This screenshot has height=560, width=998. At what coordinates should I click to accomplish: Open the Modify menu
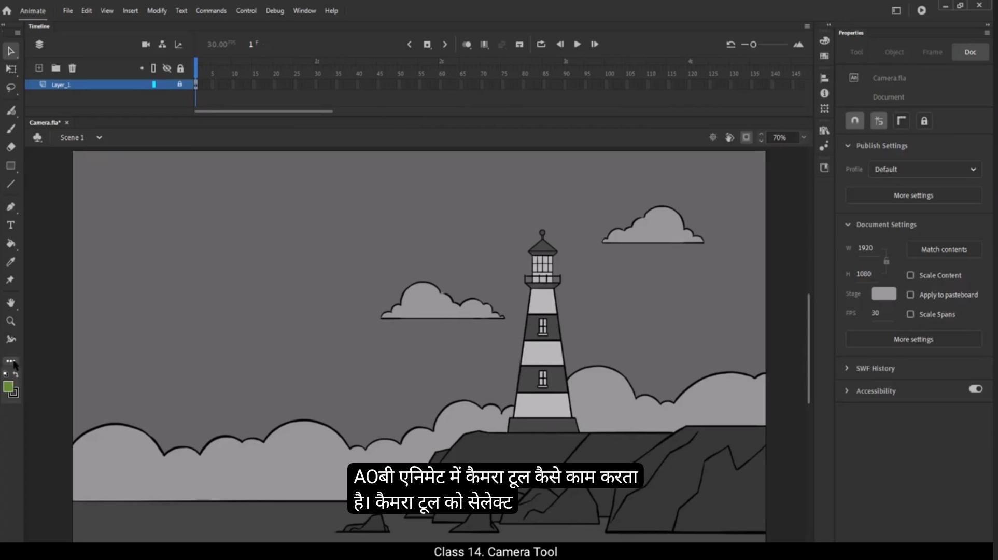tap(157, 11)
